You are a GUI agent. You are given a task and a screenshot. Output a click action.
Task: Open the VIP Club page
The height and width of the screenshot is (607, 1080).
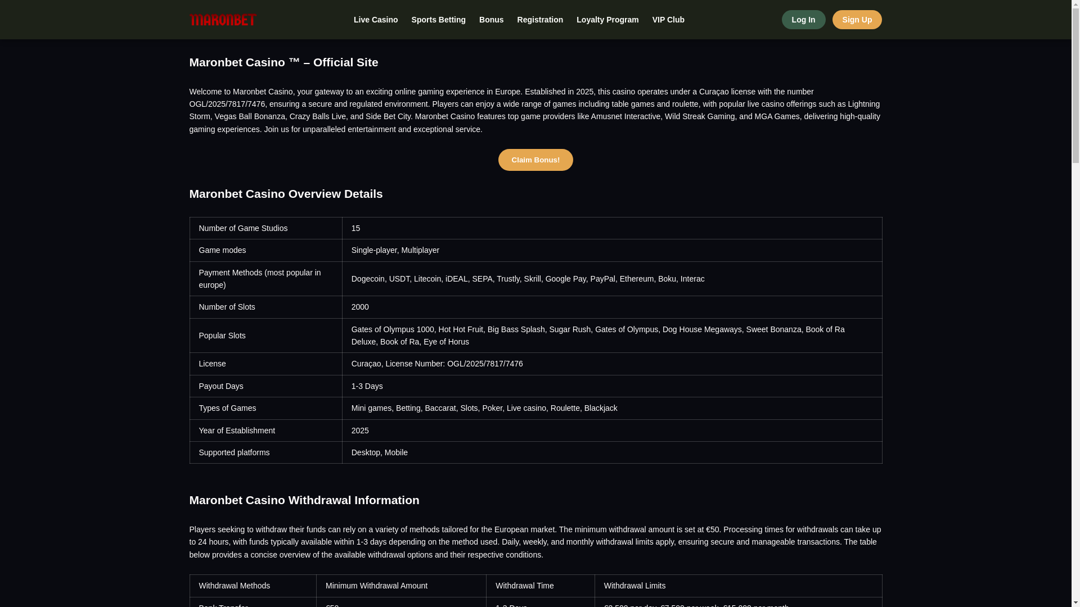668,20
